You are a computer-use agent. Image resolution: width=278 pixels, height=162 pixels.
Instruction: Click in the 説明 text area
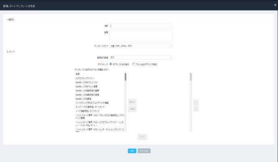[141, 36]
